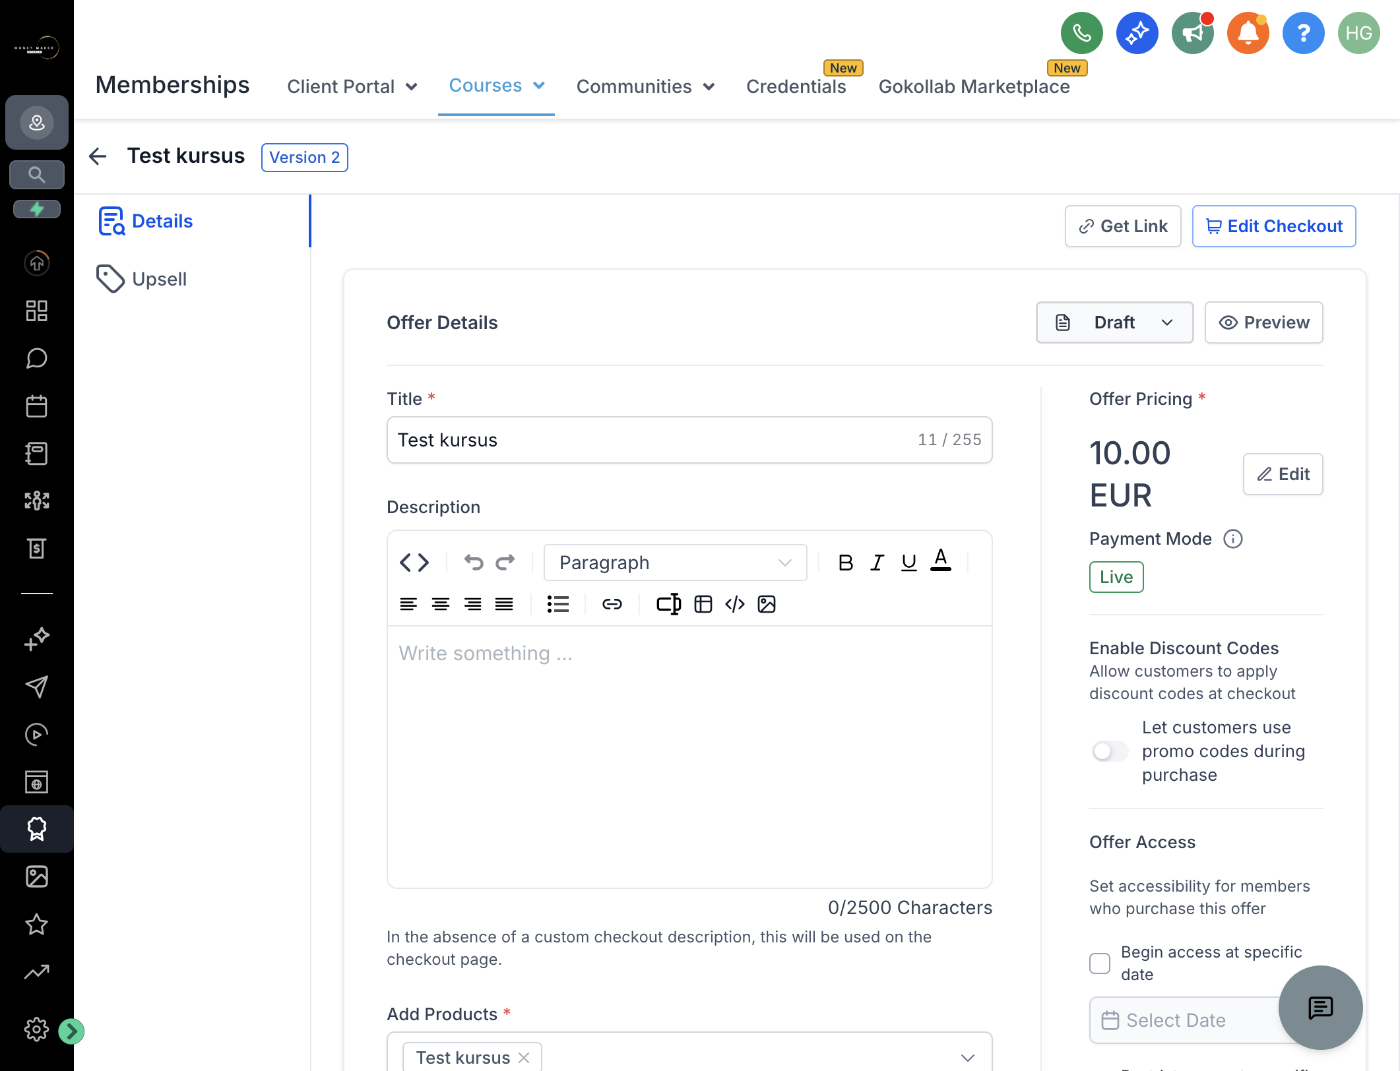Remove the Test kursus product tag

pos(524,1057)
